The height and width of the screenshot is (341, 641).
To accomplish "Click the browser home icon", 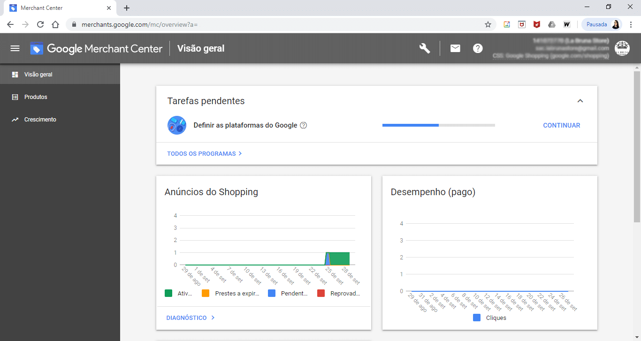I will click(x=55, y=24).
